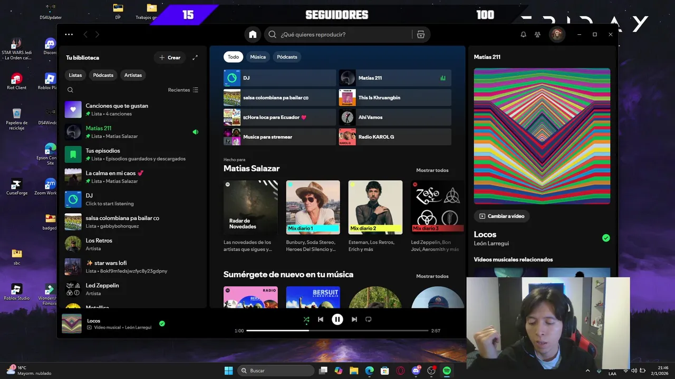Skip to next track
Screen dimensions: 675x379
354,319
